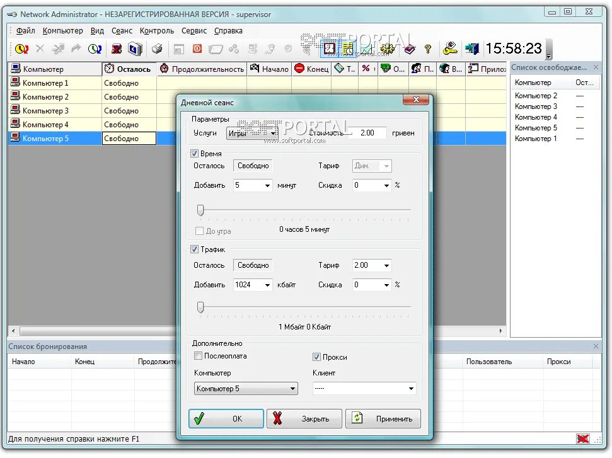The image size is (612, 458).
Task: Uncheck the Время checkbox
Action: (194, 153)
